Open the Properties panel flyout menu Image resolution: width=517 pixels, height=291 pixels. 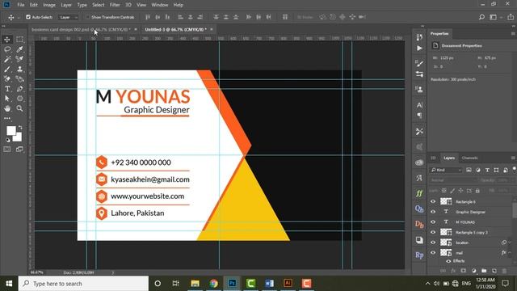click(x=513, y=34)
